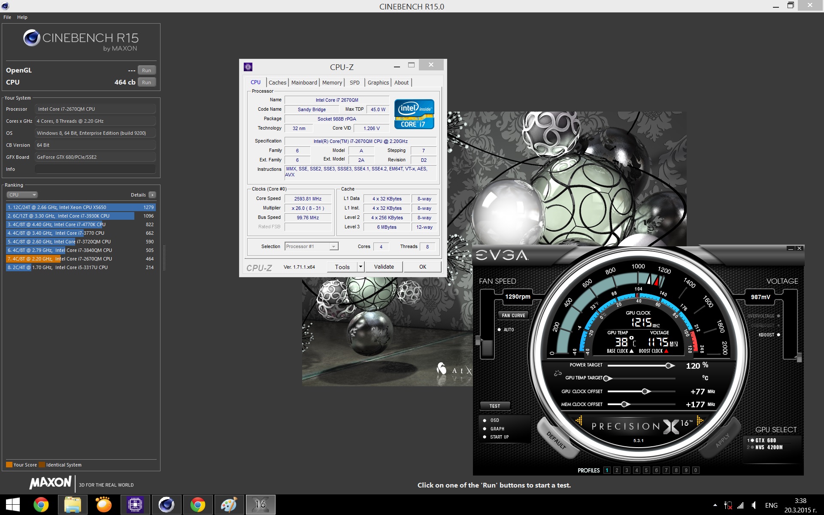The width and height of the screenshot is (824, 515).
Task: Select profile slot 1
Action: 607,470
